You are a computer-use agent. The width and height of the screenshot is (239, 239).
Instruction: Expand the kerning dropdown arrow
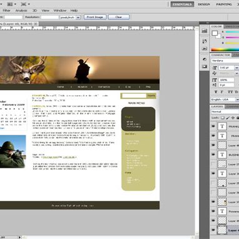(x=236, y=73)
